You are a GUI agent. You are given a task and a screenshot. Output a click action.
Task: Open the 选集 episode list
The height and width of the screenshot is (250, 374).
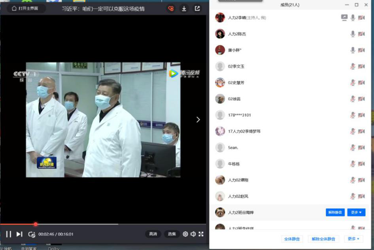[x=172, y=234]
